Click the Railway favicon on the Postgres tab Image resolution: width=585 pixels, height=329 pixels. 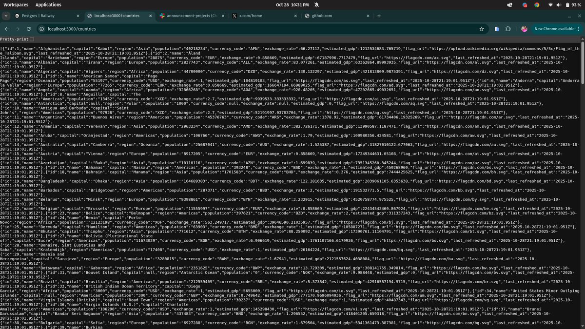pyautogui.click(x=17, y=16)
